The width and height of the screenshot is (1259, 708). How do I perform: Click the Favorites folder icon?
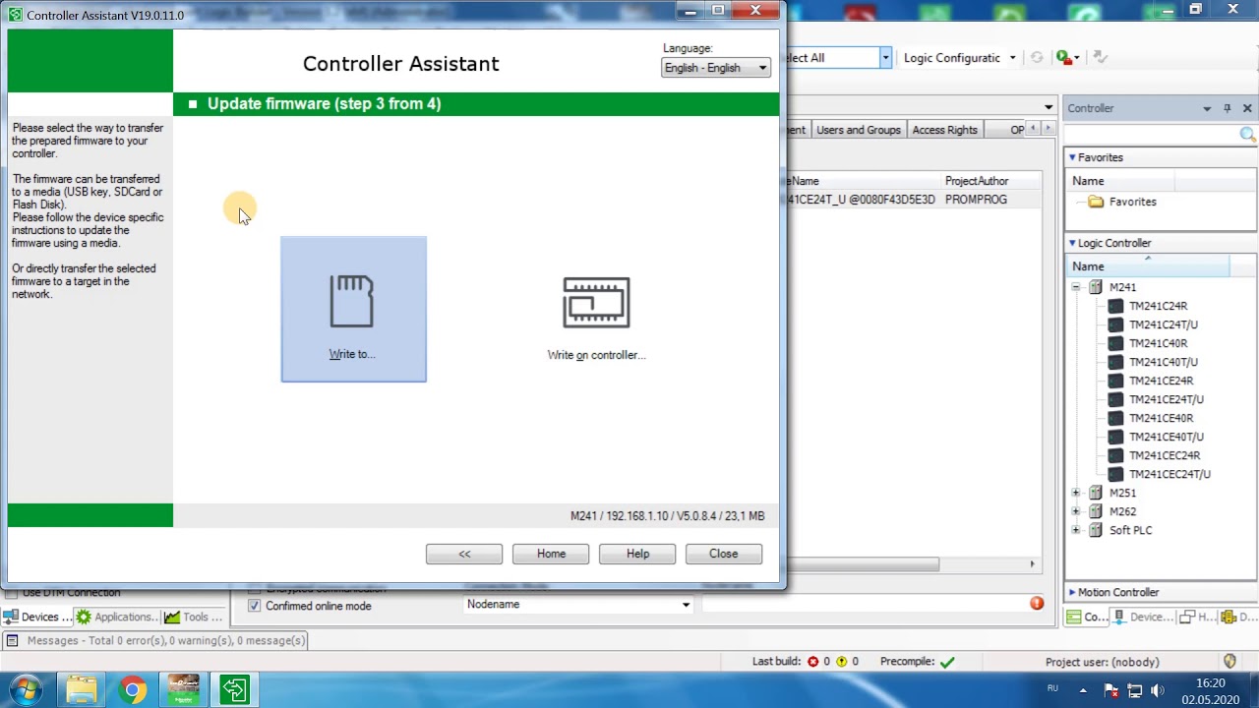[x=1096, y=202]
